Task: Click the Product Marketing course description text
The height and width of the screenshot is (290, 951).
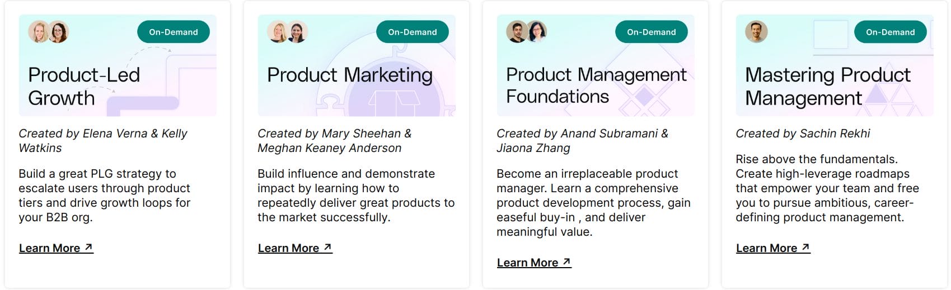Action: pos(356,196)
